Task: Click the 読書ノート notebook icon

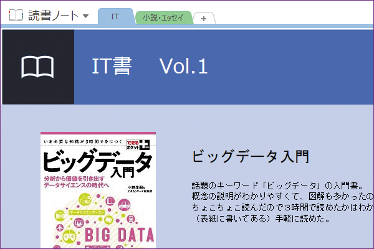Action: pos(16,15)
